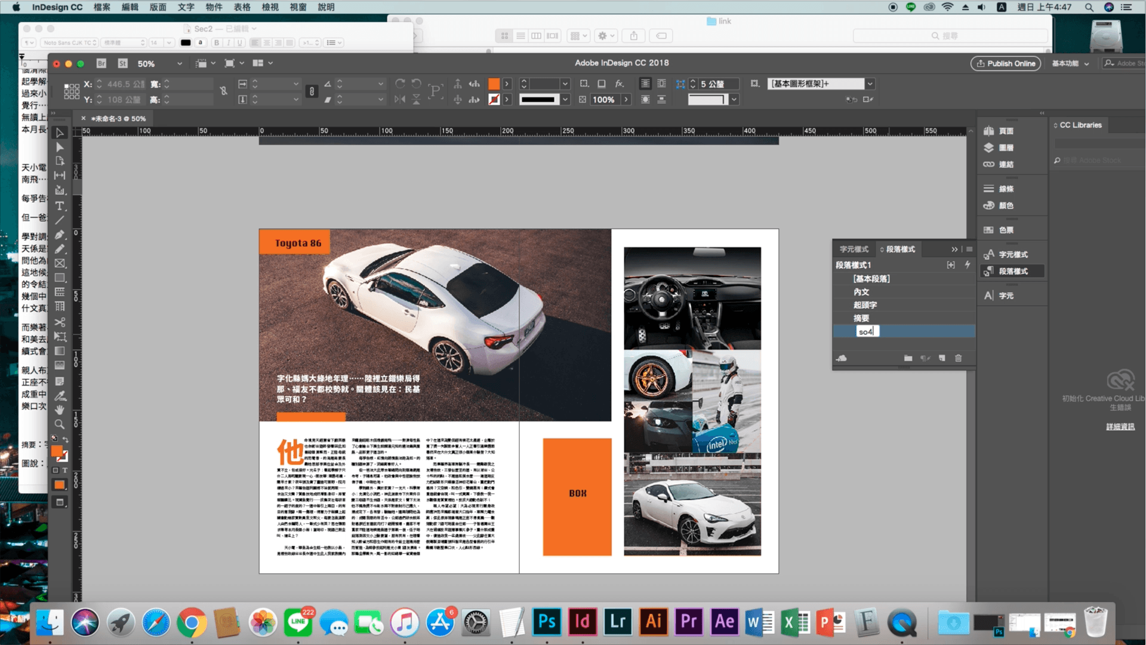Open the 色票 panel button
The image size is (1146, 645).
[1006, 230]
